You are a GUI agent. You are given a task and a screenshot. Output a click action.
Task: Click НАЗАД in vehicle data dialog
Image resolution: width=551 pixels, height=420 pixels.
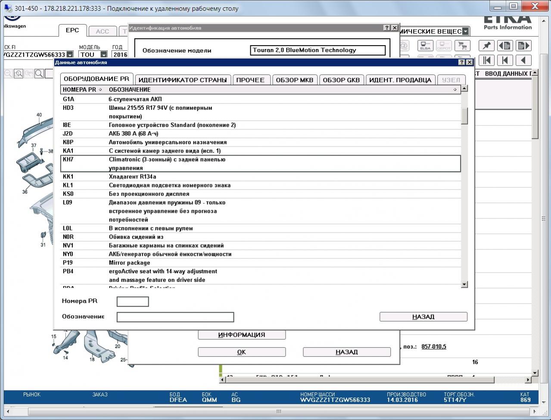(x=423, y=317)
